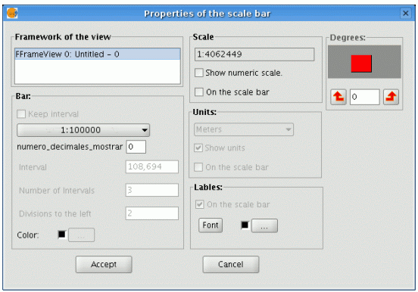Click the Font button in Lables
The height and width of the screenshot is (292, 418).
pyautogui.click(x=211, y=225)
